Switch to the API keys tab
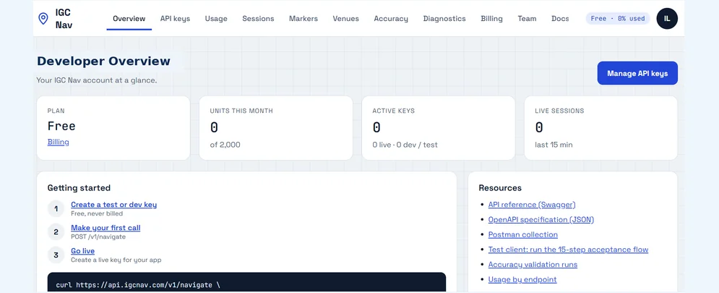 coord(175,19)
